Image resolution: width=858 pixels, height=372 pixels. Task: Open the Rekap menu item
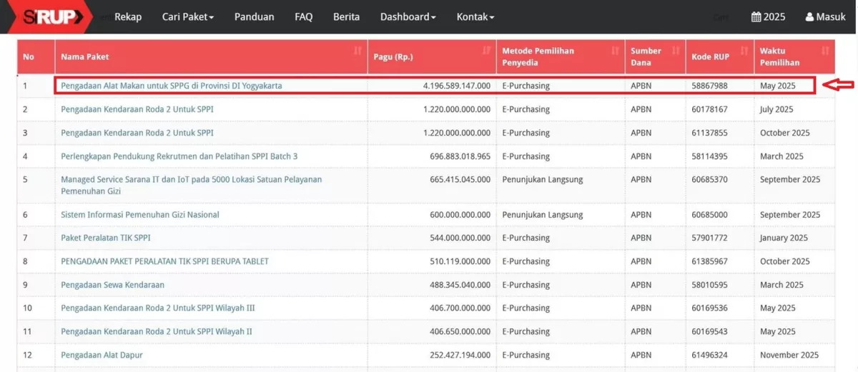[x=128, y=16]
